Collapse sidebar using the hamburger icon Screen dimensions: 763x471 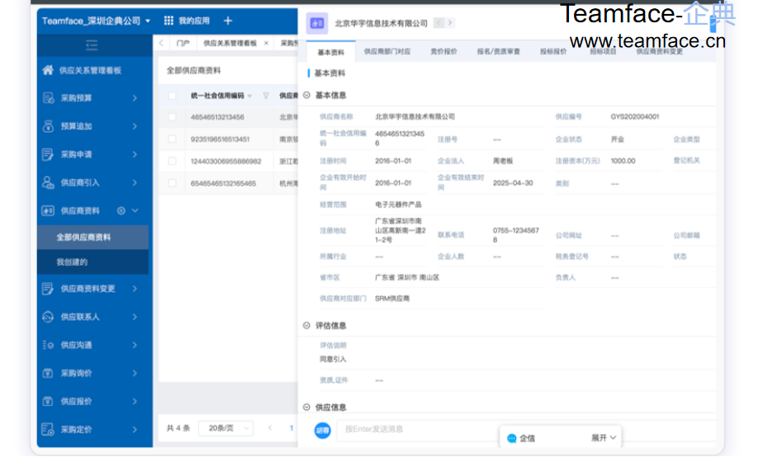[x=92, y=45]
